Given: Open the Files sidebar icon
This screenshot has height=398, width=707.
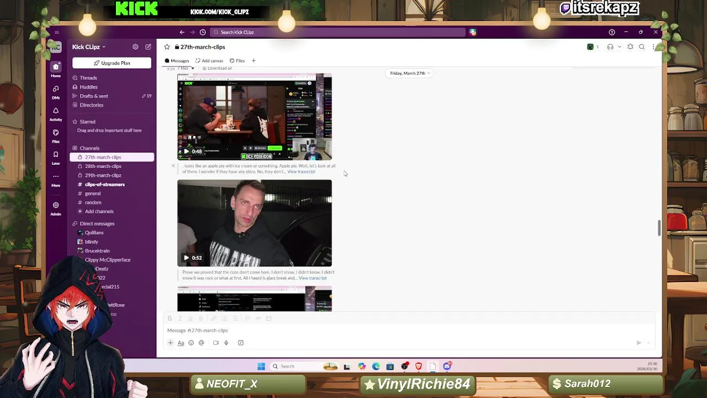Looking at the screenshot, I should (56, 135).
